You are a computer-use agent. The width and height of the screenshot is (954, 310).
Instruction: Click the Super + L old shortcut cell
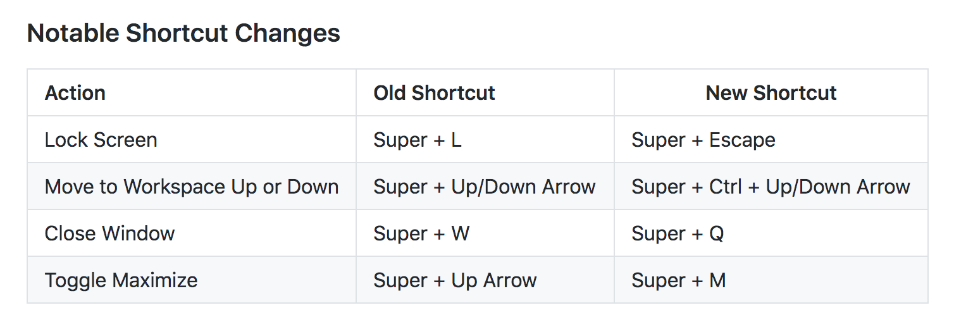[x=485, y=139]
